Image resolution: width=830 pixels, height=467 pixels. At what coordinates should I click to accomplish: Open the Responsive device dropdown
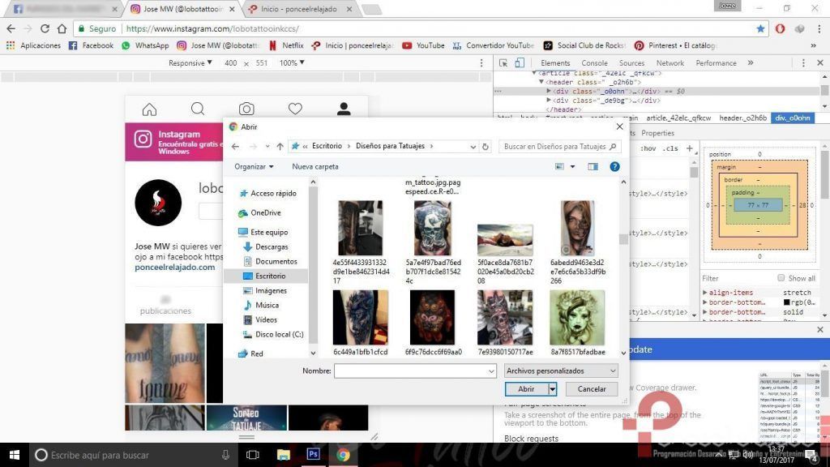(190, 63)
